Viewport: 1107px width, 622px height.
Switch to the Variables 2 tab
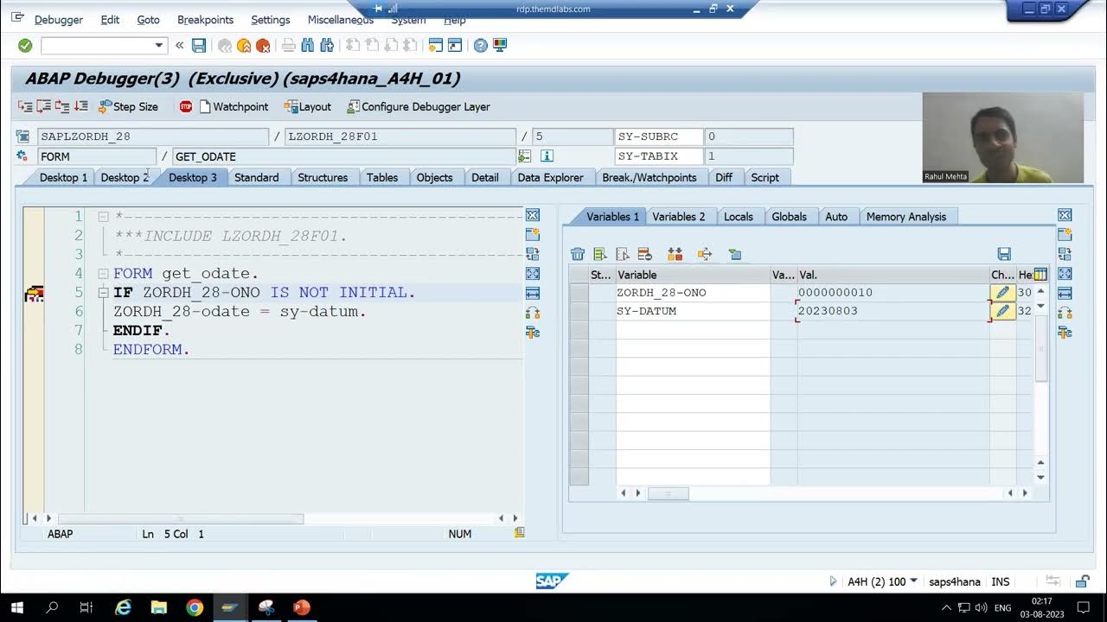point(679,217)
